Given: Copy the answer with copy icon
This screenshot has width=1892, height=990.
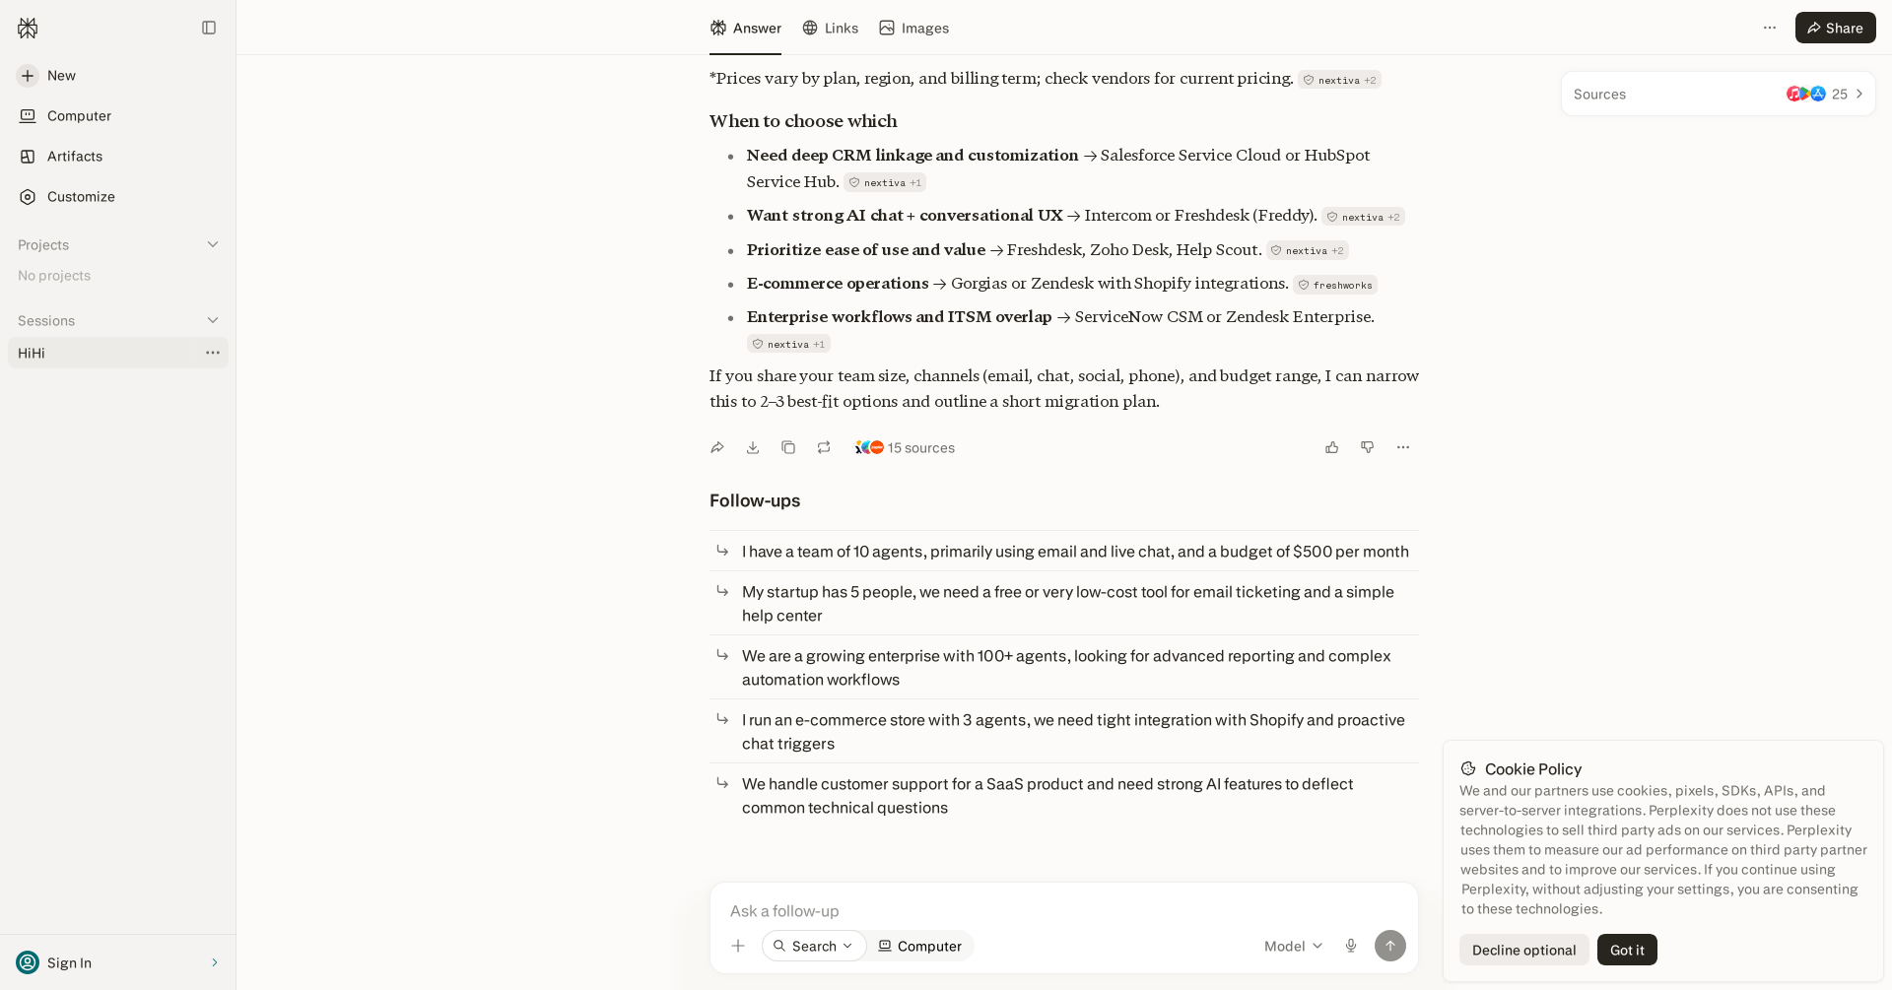Looking at the screenshot, I should (x=788, y=447).
